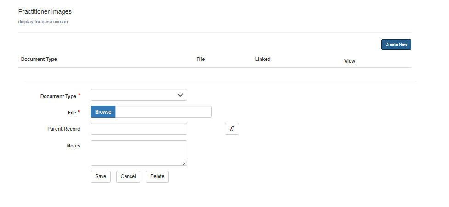
Task: Click the File column header
Action: [200, 59]
